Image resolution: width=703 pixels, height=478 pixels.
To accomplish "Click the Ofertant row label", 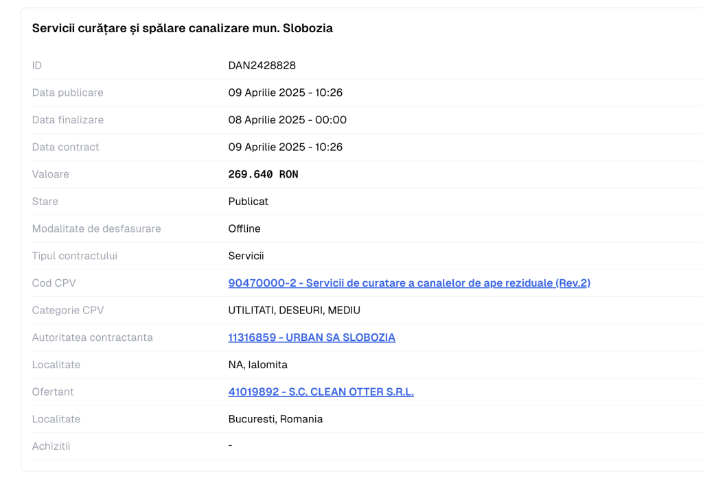I will coord(52,392).
